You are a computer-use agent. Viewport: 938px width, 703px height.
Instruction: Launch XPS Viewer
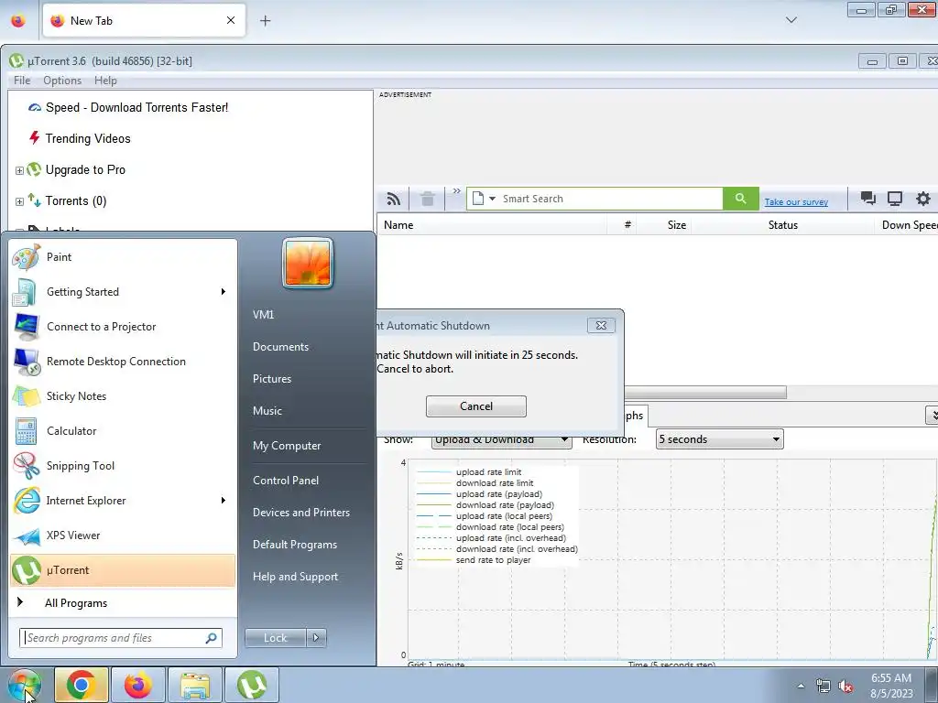pyautogui.click(x=123, y=535)
